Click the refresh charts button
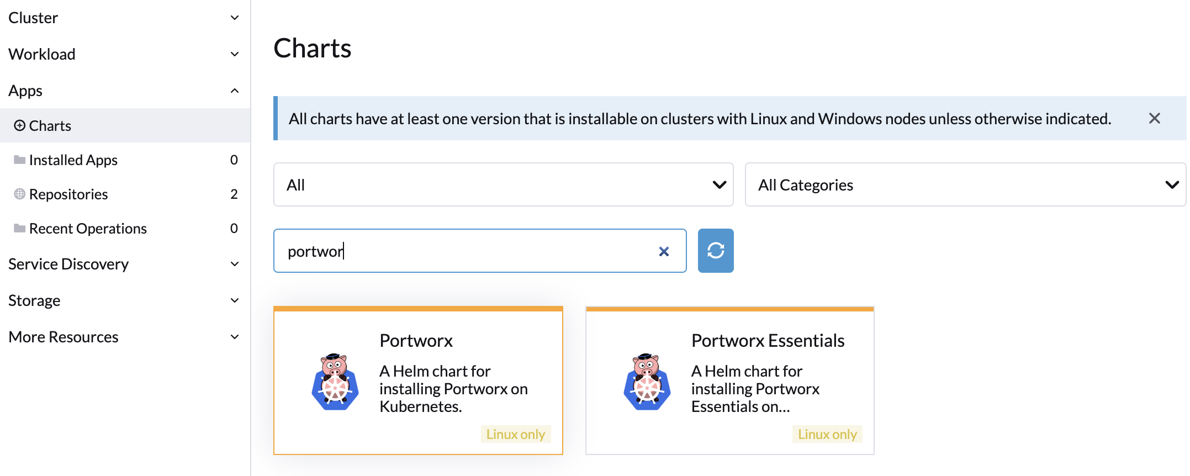 tap(716, 251)
